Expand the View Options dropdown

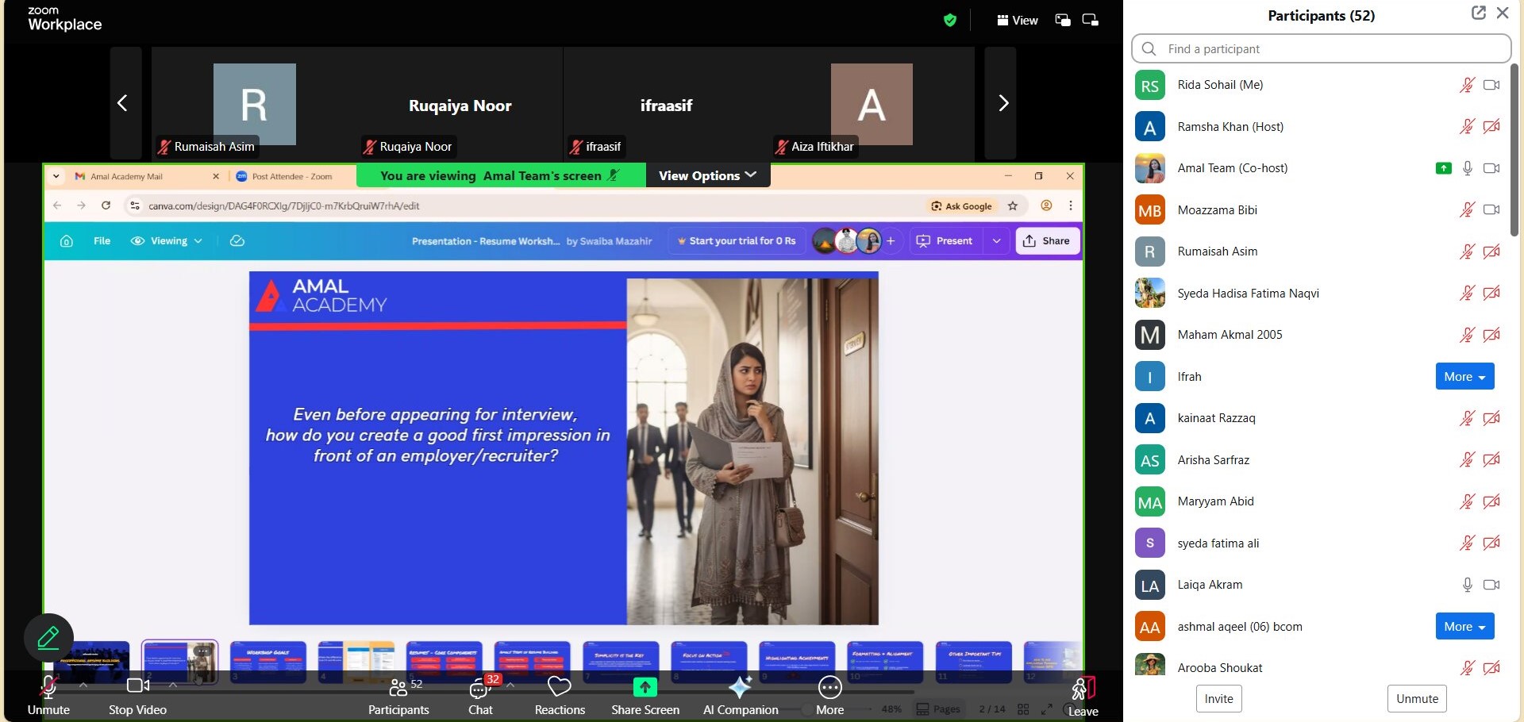coord(707,175)
